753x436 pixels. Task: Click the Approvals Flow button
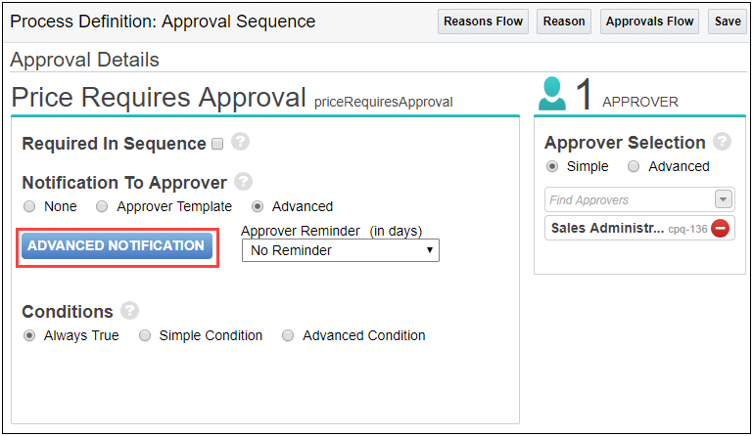[x=649, y=22]
